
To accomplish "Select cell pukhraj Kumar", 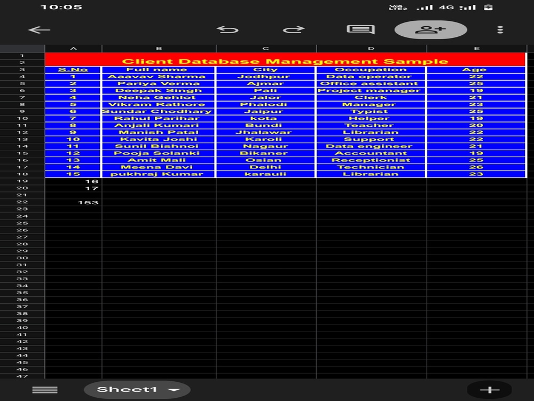I will click(159, 174).
